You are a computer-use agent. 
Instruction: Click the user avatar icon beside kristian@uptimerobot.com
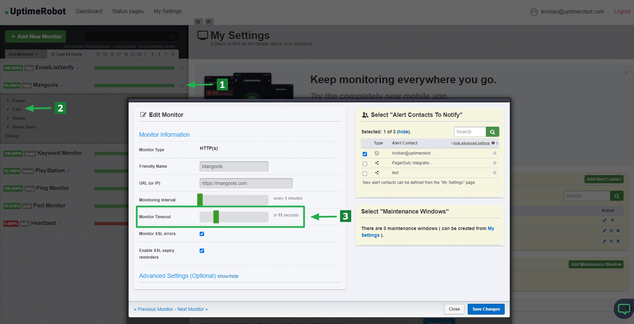pos(534,12)
